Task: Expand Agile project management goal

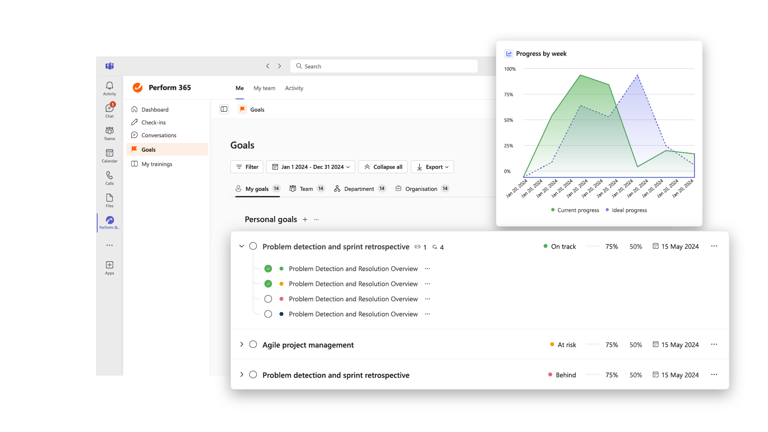Action: [242, 344]
